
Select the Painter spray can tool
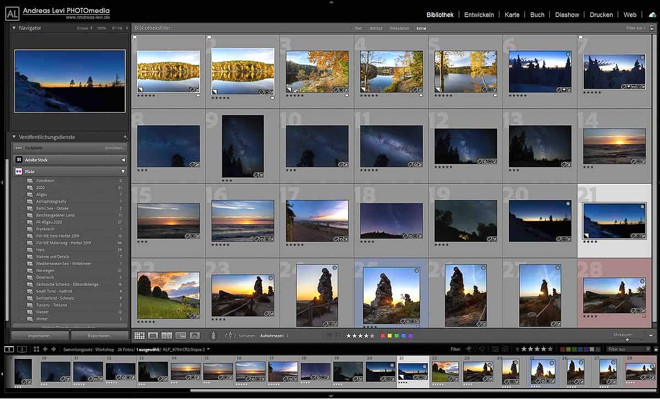213,335
